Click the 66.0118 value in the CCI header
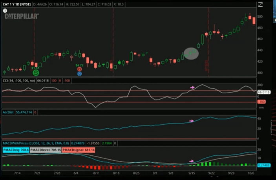The width and height of the screenshot is (276, 180). click(x=43, y=81)
